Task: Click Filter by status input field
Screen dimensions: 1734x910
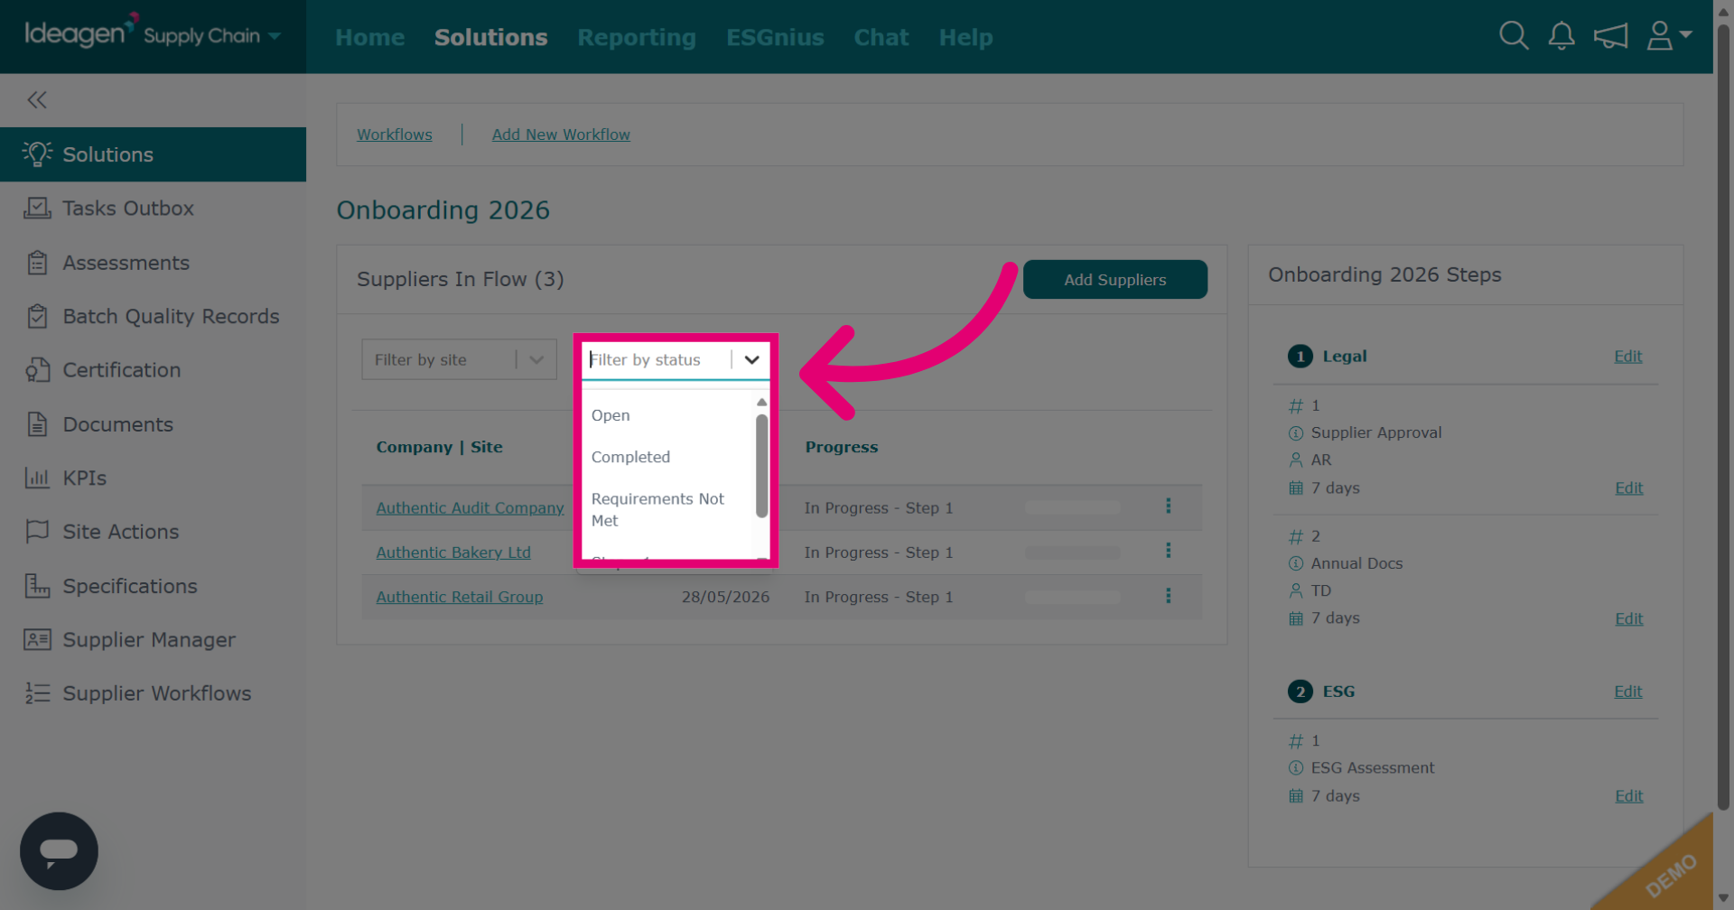Action: 655,359
